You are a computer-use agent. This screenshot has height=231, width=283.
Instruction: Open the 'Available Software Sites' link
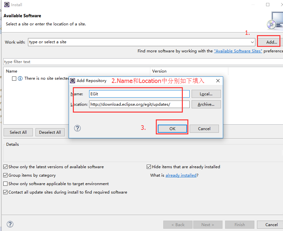click(x=238, y=51)
